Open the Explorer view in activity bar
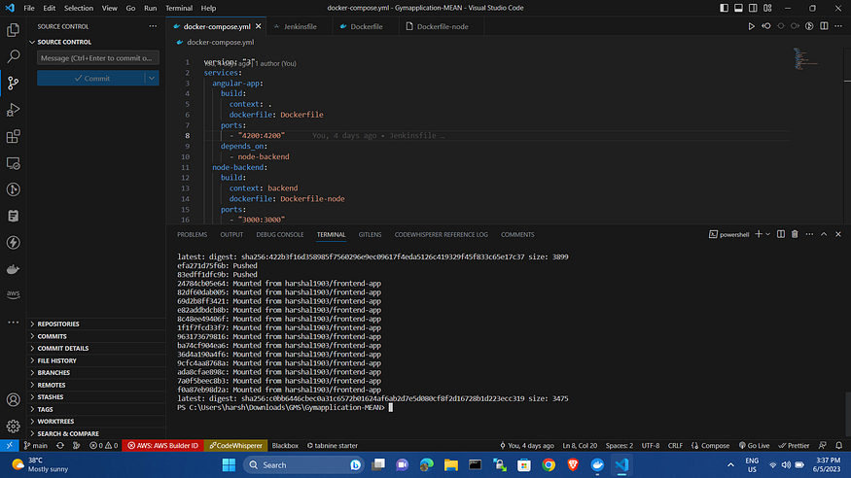 (13, 30)
